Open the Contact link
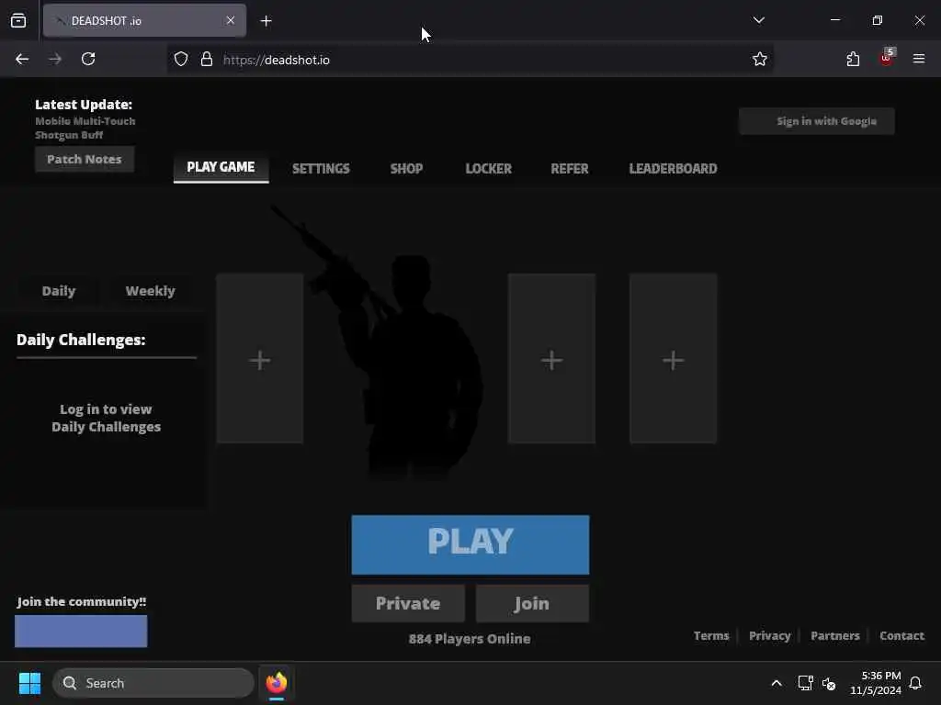This screenshot has height=705, width=941. (x=901, y=635)
